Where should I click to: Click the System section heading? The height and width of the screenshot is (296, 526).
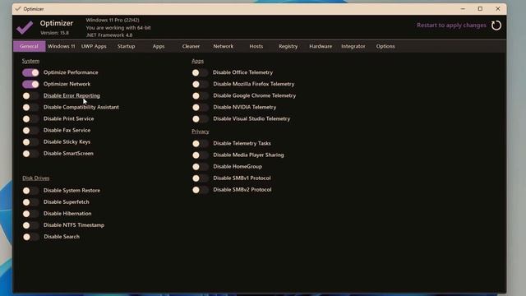pyautogui.click(x=30, y=61)
